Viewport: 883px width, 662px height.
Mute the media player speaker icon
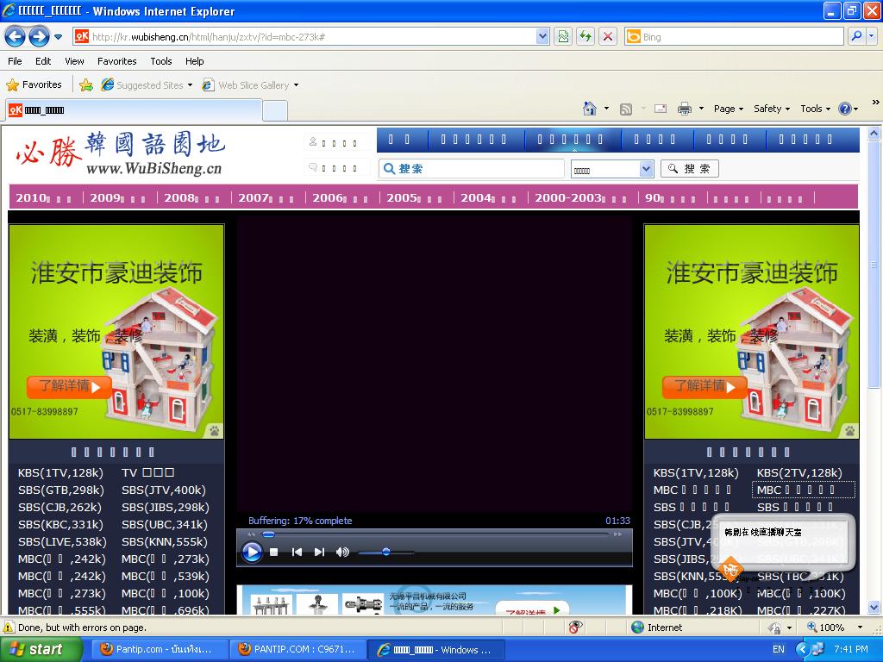pos(342,553)
